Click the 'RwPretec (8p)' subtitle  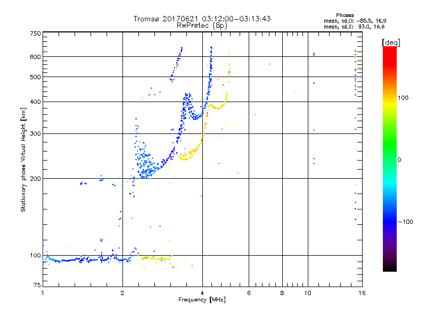[202, 26]
